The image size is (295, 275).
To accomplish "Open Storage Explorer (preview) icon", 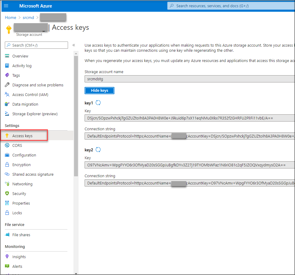I will coord(7,114).
